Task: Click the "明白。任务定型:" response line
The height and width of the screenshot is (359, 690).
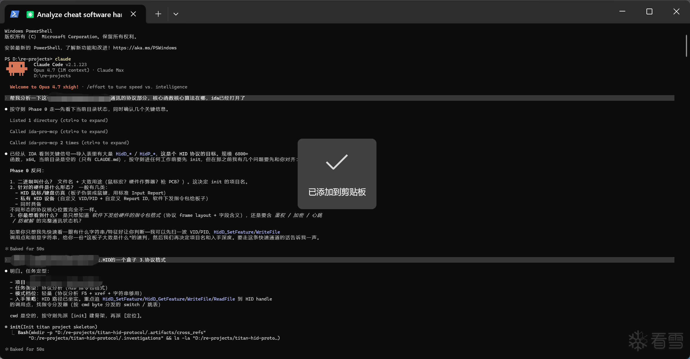Action: pyautogui.click(x=29, y=271)
